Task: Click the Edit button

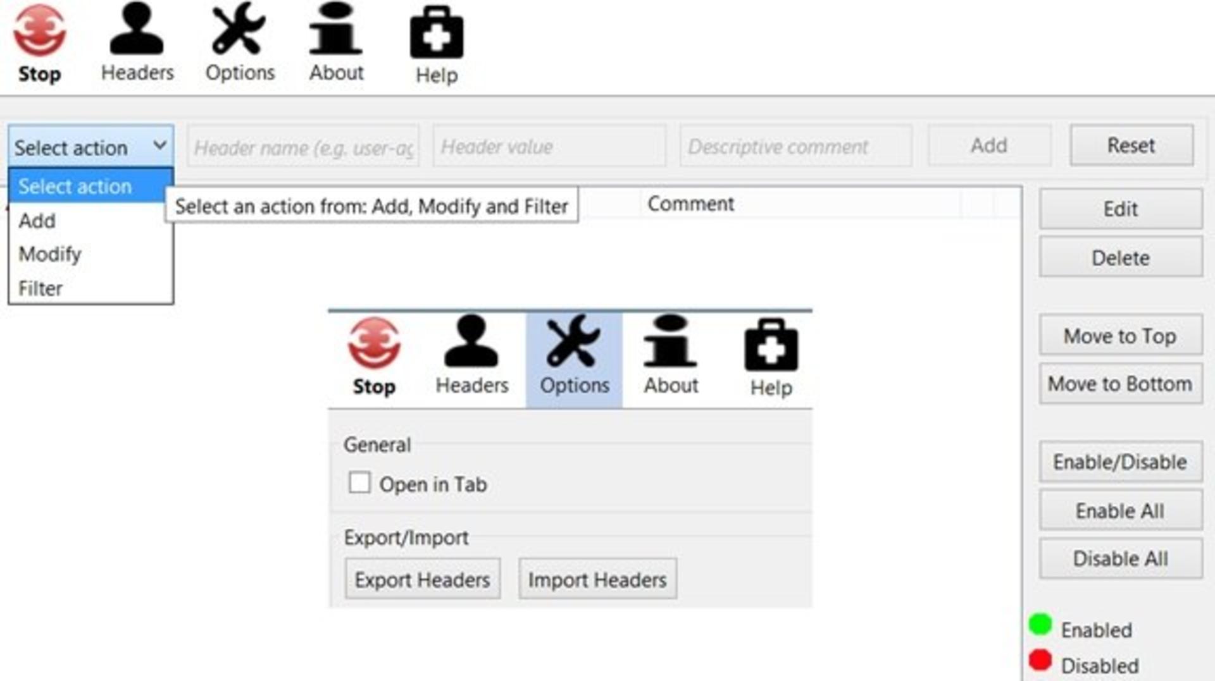Action: coord(1121,209)
